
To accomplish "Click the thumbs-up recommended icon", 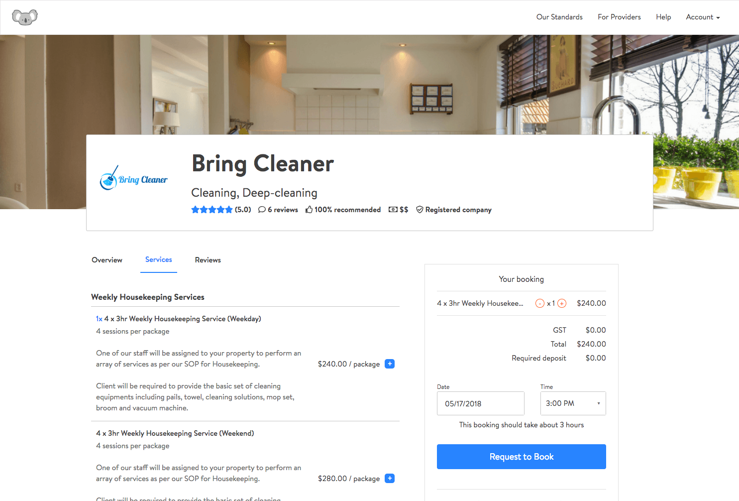I will coord(309,210).
